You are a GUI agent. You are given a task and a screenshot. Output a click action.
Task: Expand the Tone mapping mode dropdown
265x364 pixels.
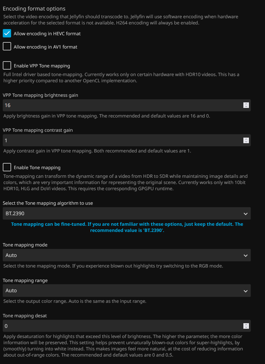(124, 255)
